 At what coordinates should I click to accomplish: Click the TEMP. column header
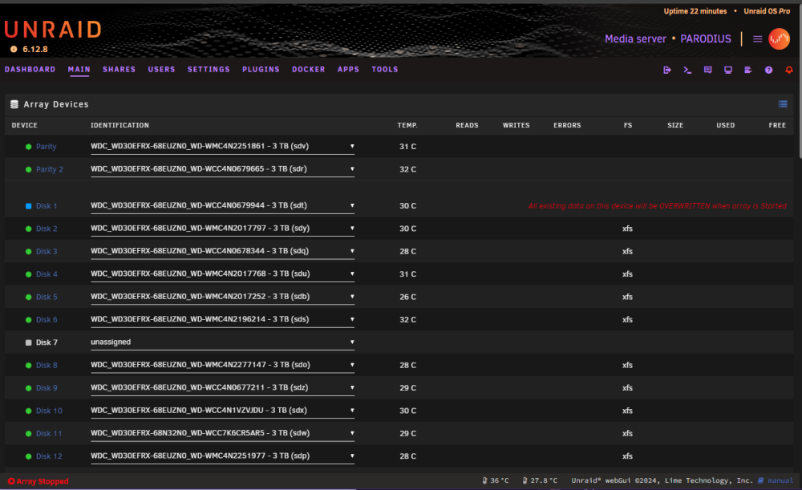[407, 125]
